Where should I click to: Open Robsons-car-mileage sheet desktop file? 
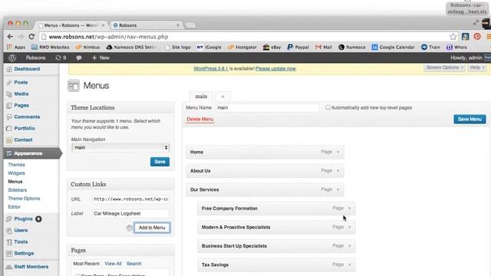tap(467, 8)
